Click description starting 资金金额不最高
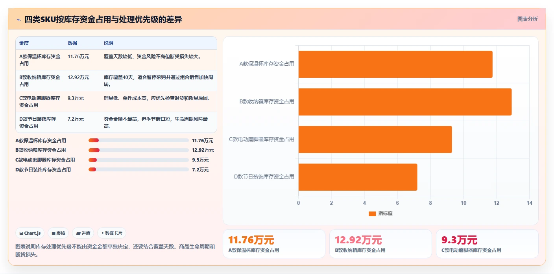Image resolution: width=554 pixels, height=274 pixels. pyautogui.click(x=156, y=122)
